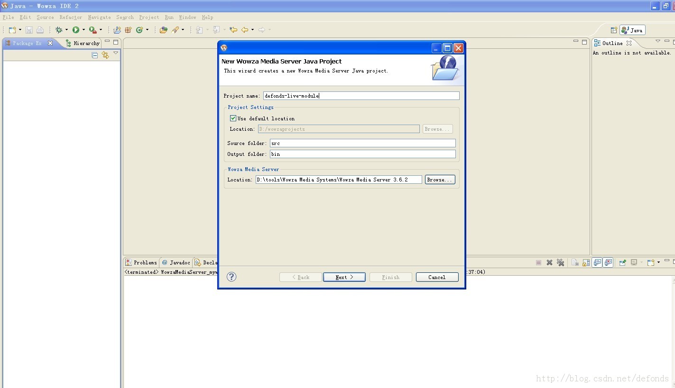Viewport: 675px width, 388px height.
Task: Click the Open Type icon
Action: tap(164, 30)
